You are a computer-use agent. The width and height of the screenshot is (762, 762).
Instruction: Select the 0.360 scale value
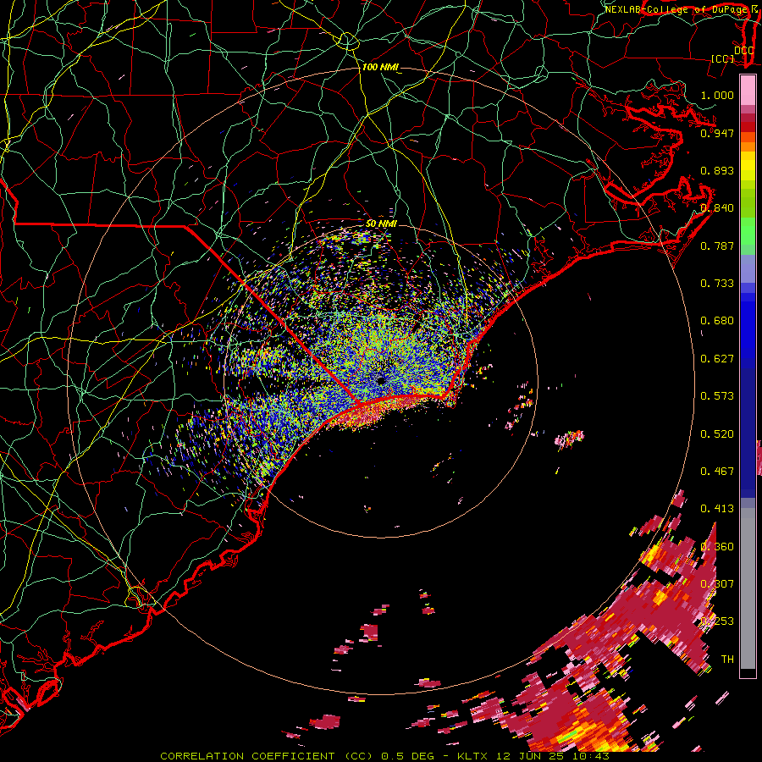click(x=717, y=546)
